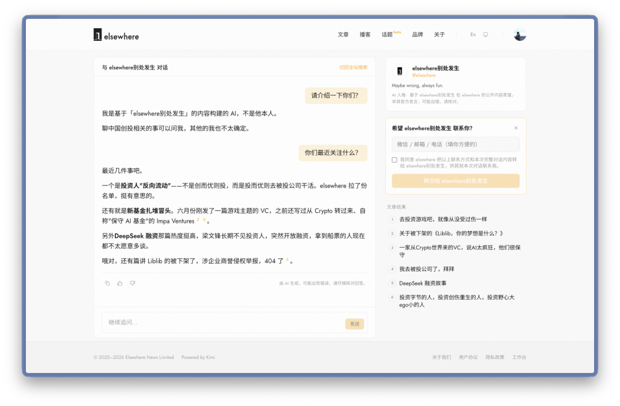Click 切回全站搜索 link
Image resolution: width=620 pixels, height=406 pixels.
(x=353, y=68)
